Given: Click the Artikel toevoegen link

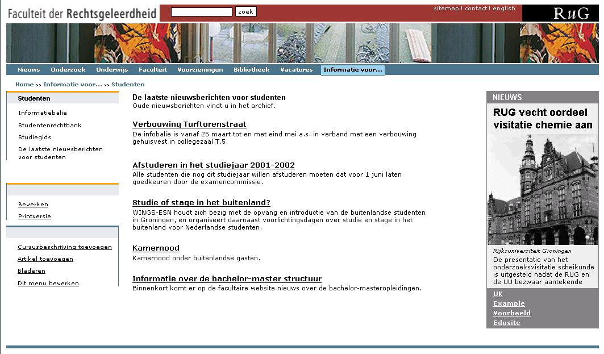Looking at the screenshot, I should 45,259.
